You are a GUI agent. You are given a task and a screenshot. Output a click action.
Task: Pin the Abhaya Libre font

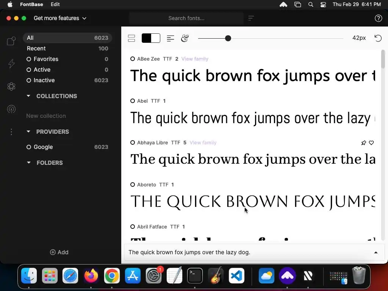pos(363,143)
